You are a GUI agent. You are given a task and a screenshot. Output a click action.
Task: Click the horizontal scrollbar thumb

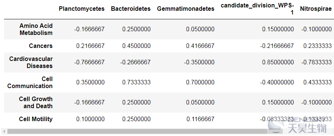[x=145, y=131]
